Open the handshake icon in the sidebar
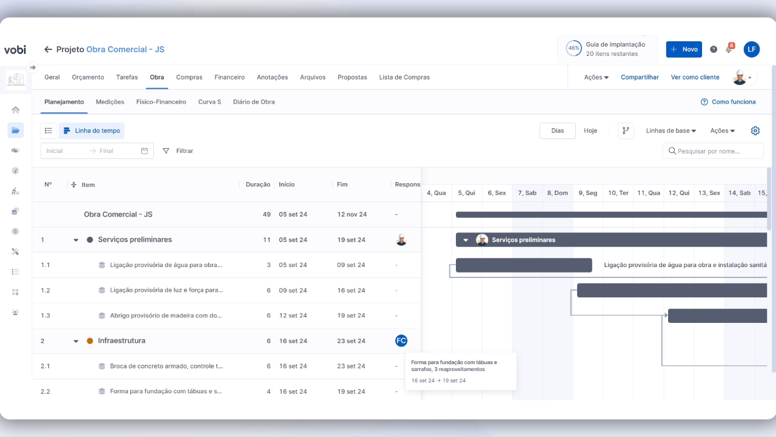This screenshot has width=776, height=437. click(16, 151)
